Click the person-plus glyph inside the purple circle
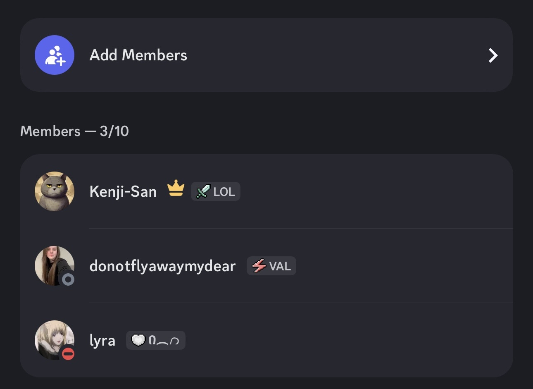 click(55, 56)
